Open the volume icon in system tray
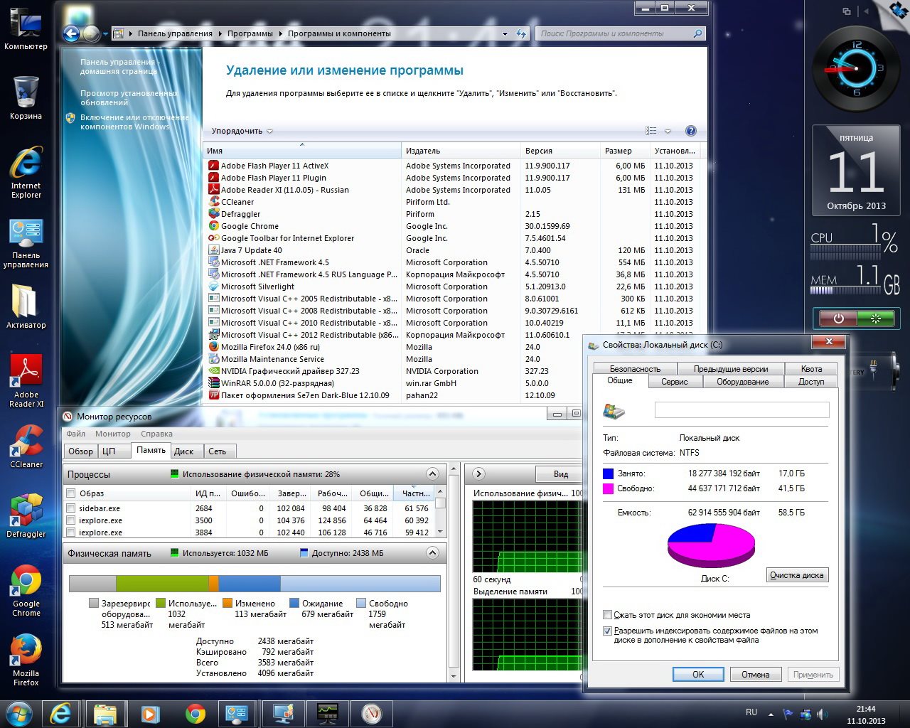The image size is (910, 728). (x=822, y=713)
